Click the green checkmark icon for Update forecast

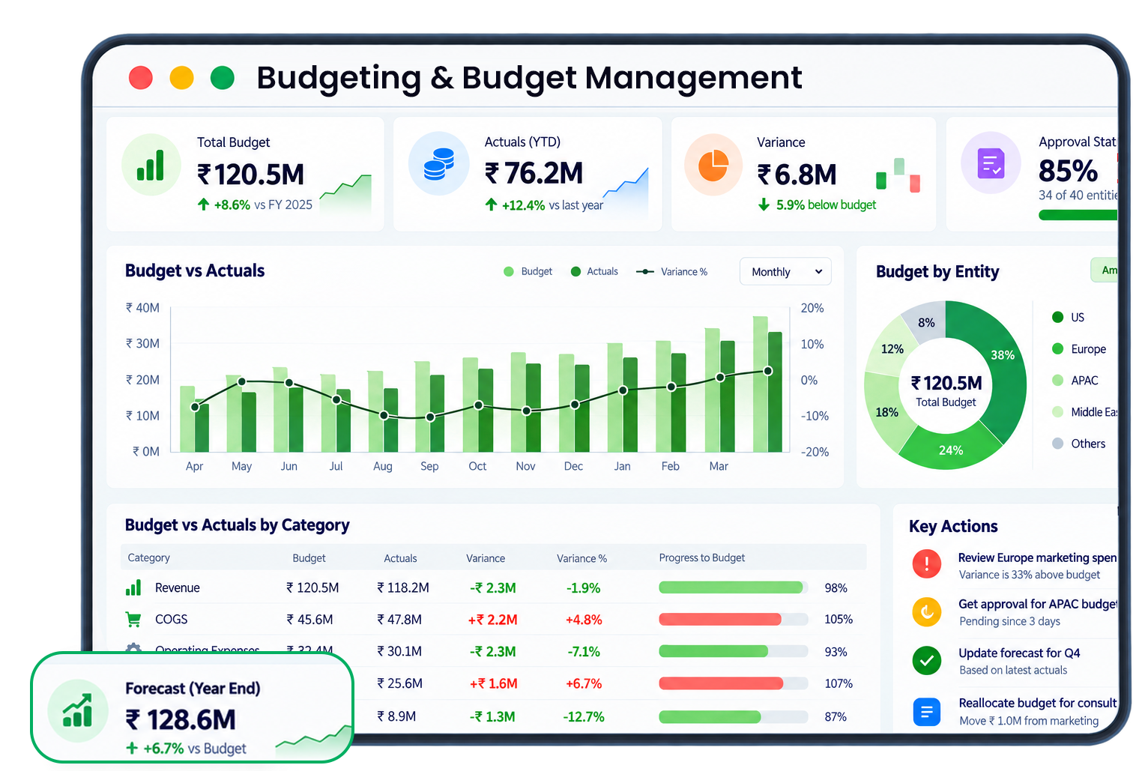927,660
